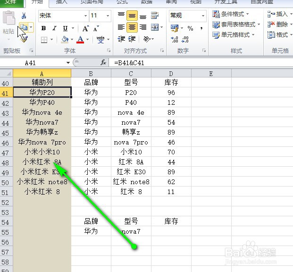Toggle center horizontal alignment
The height and width of the screenshot is (272, 293).
pyautogui.click(x=132, y=27)
